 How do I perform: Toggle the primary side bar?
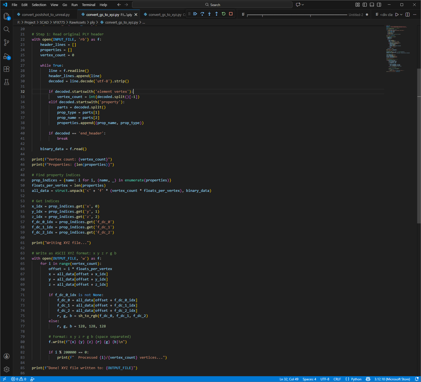[x=365, y=5]
